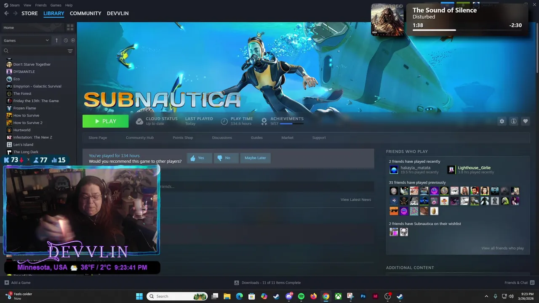
Task: Sort games list using the up-arrow icon
Action: [56, 40]
